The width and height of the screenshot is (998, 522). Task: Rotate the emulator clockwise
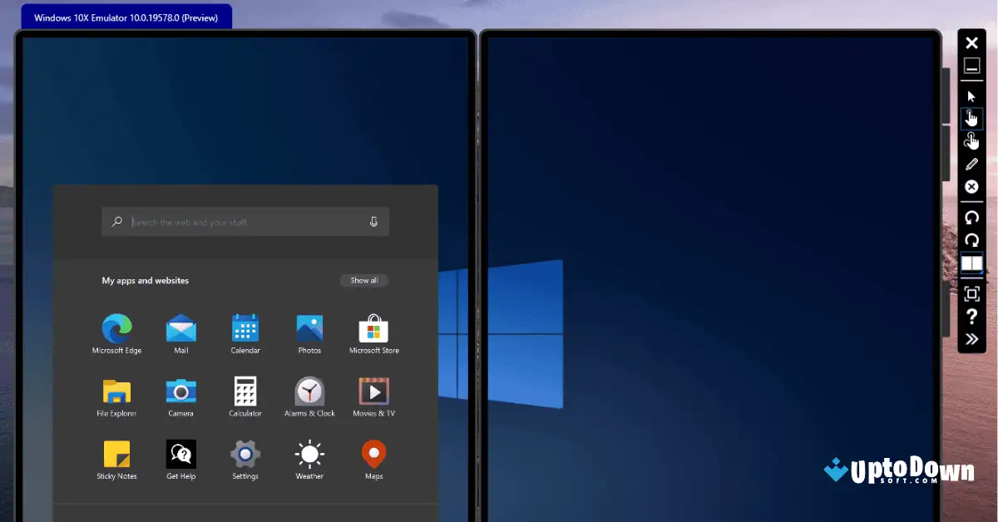click(x=971, y=240)
